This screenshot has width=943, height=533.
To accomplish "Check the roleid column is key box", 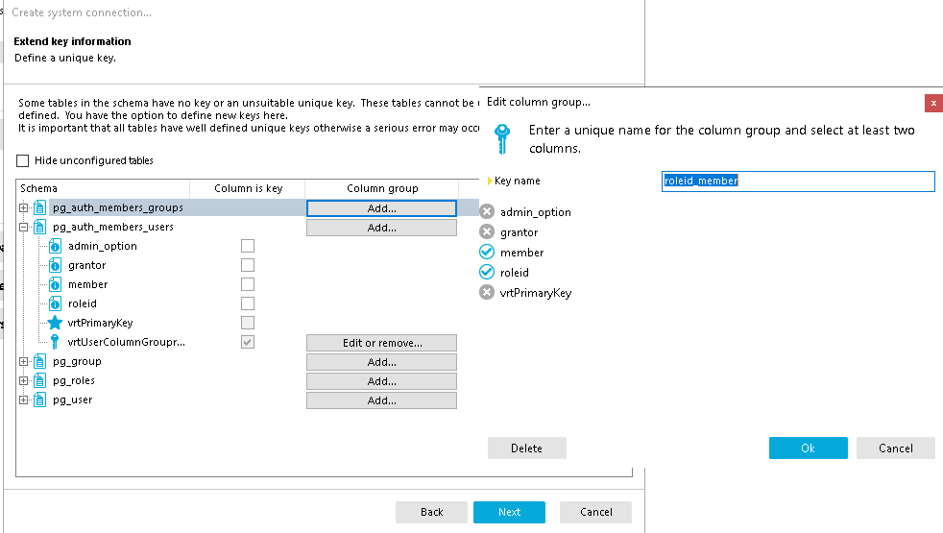I will tap(248, 303).
